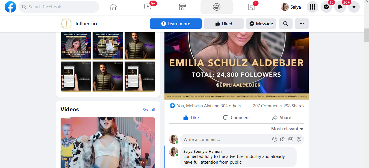Click the Learn more button

pyautogui.click(x=175, y=24)
